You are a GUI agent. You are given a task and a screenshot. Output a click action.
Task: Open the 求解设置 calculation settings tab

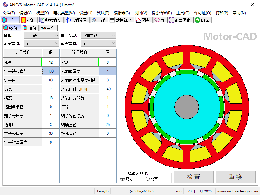76,20
